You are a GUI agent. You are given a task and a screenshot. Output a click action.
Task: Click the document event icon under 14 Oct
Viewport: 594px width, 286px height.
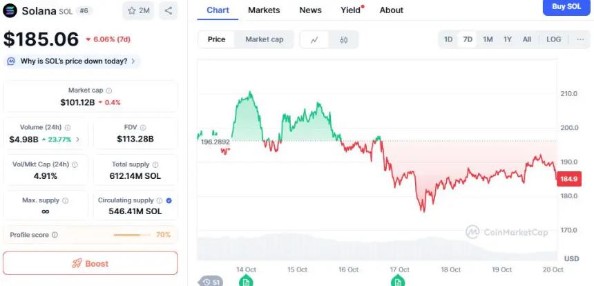click(246, 280)
